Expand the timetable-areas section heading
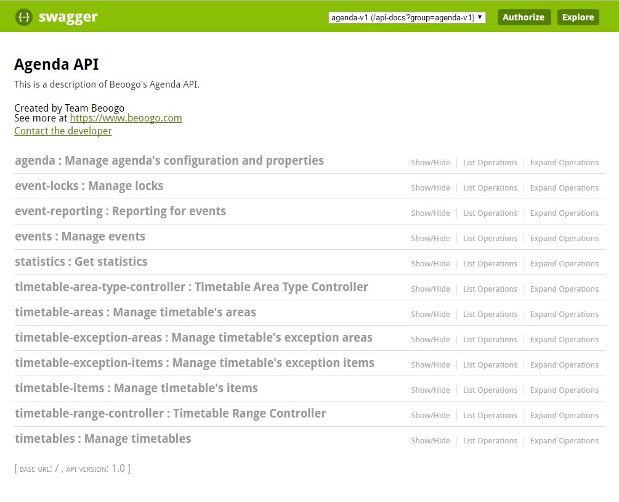The width and height of the screenshot is (619, 502). click(136, 312)
